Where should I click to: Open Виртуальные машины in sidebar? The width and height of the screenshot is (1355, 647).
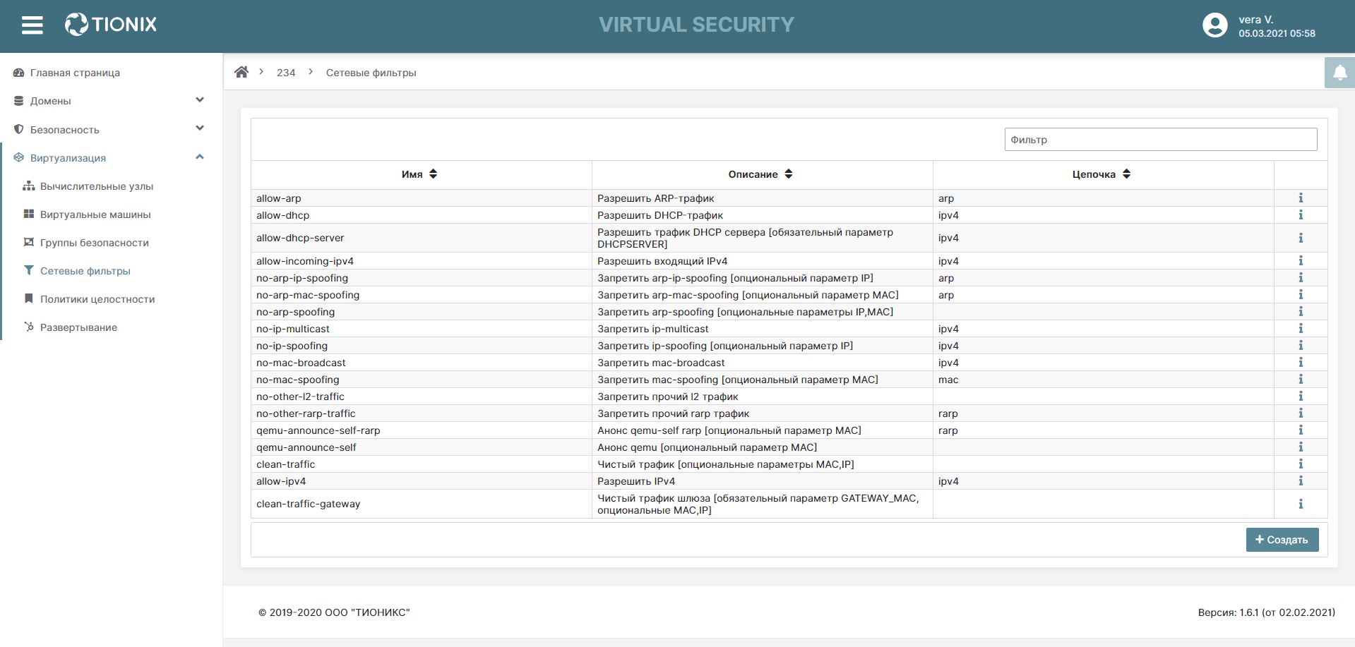pos(95,214)
